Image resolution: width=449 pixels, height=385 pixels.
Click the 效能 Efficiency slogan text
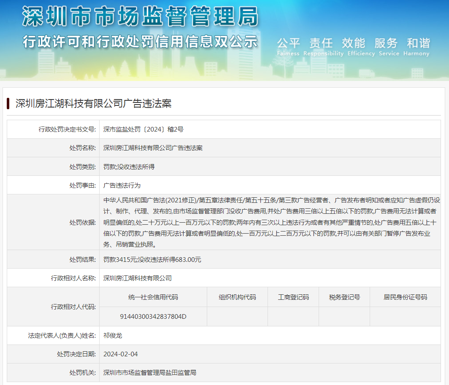point(361,47)
